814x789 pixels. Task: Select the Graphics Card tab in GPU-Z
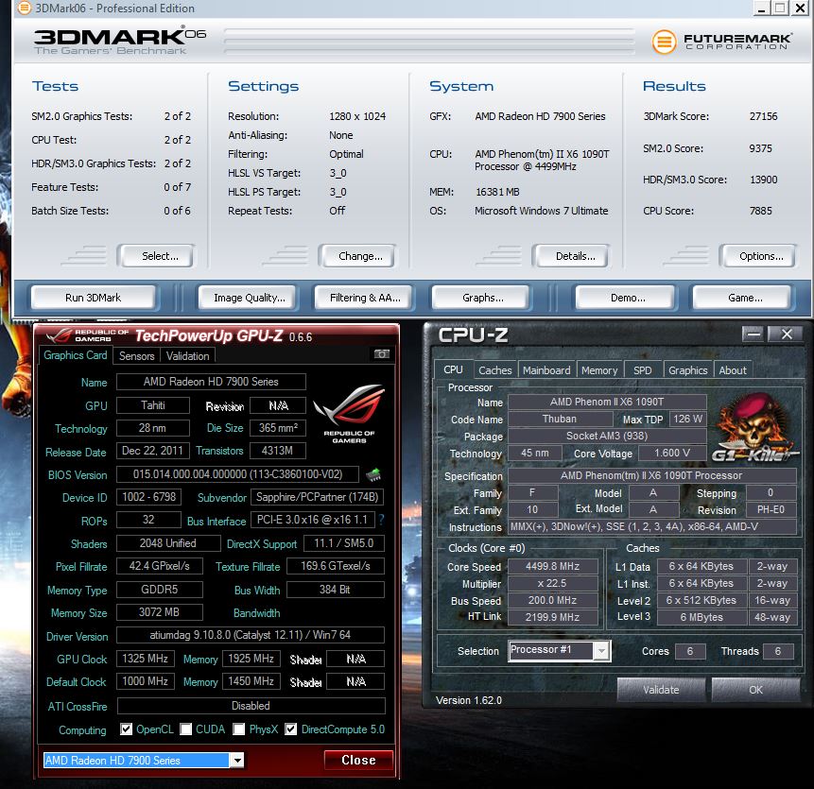[76, 355]
